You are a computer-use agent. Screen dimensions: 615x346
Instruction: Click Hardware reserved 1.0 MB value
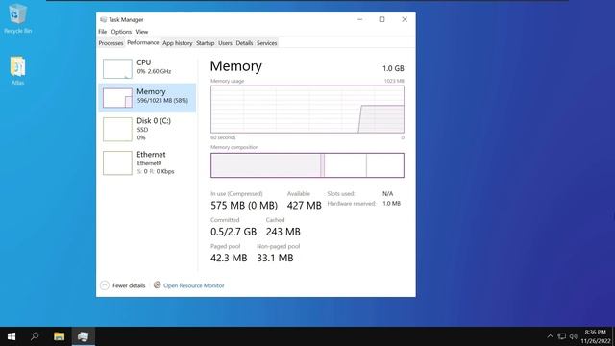(391, 203)
